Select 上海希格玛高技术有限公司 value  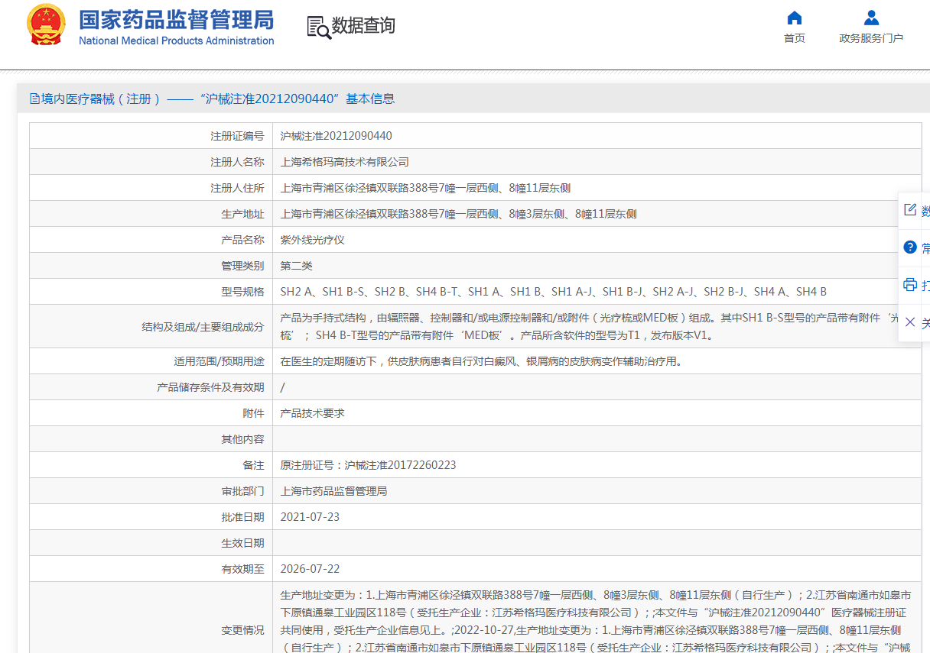pyautogui.click(x=345, y=162)
